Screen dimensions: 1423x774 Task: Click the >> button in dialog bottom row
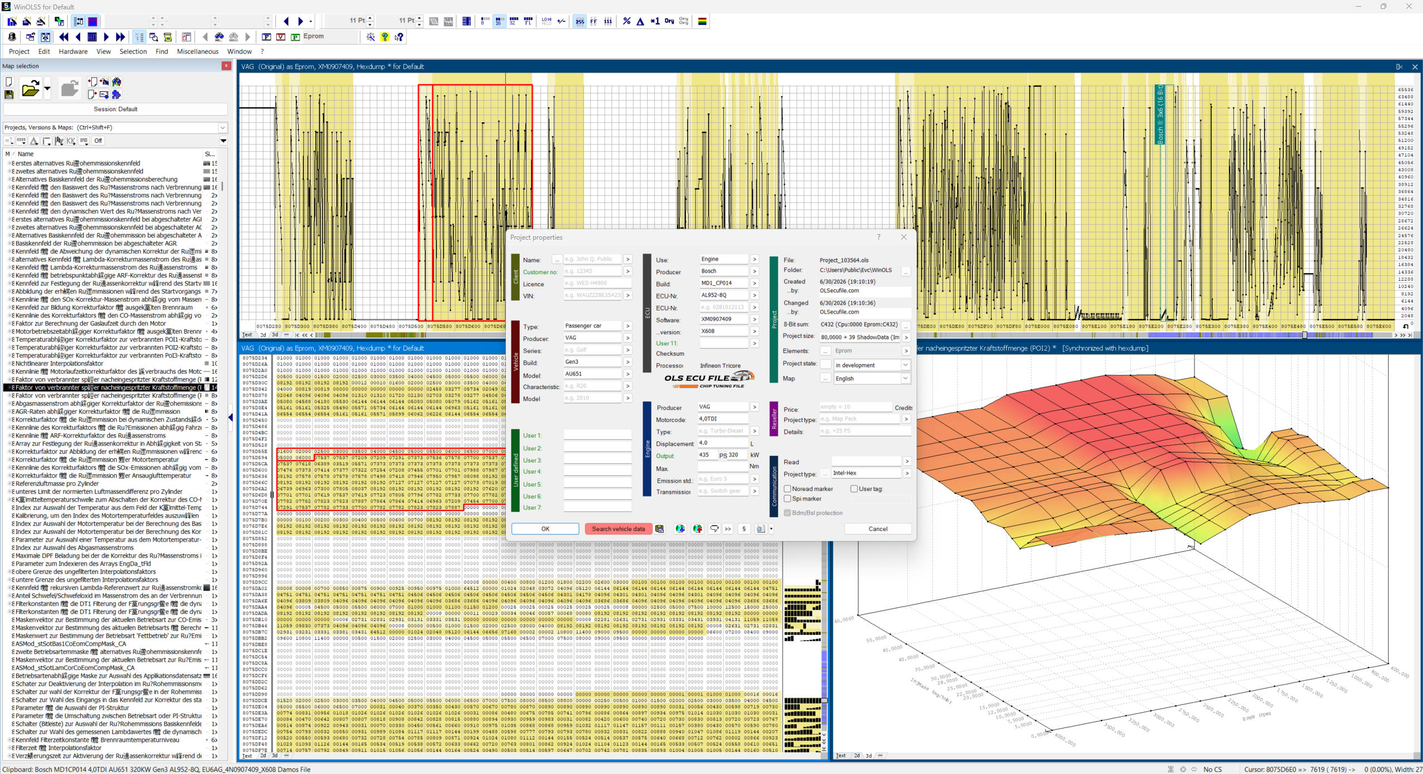click(x=728, y=529)
